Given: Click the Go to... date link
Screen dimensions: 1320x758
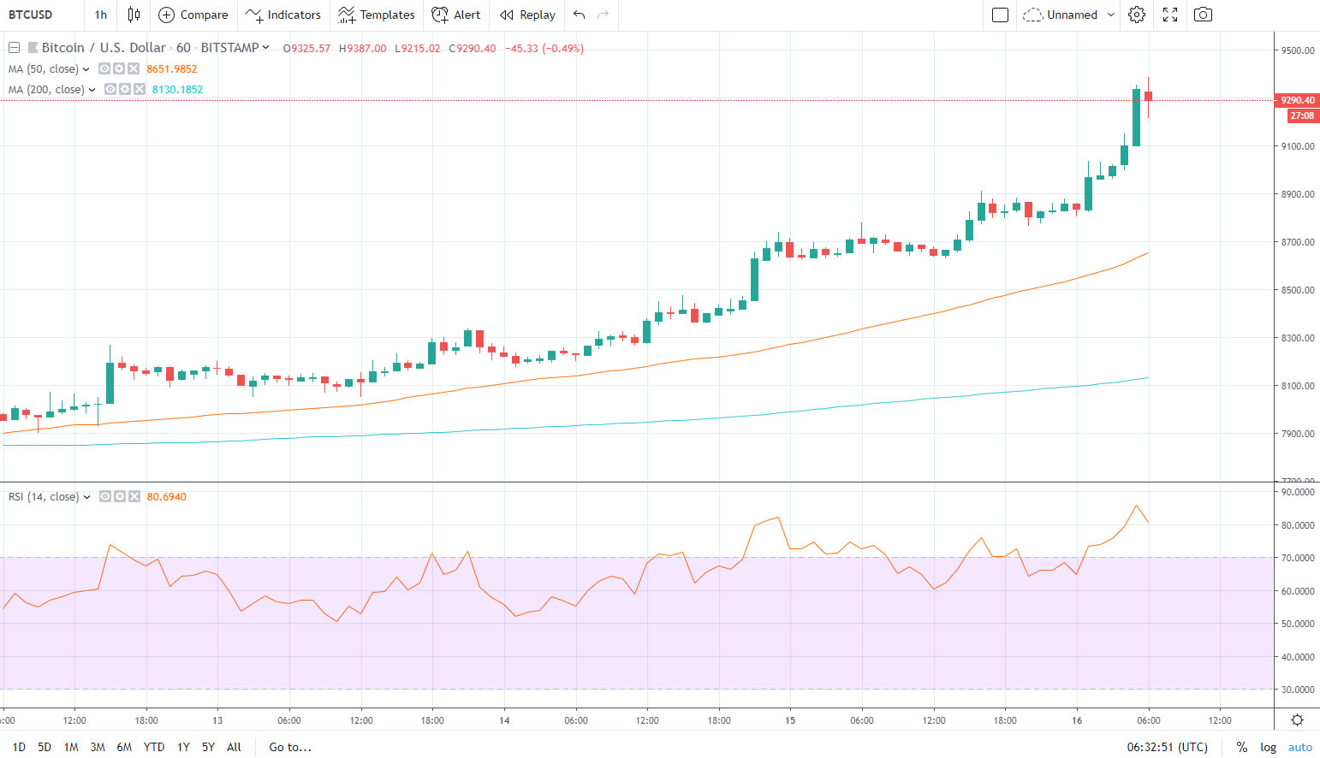Looking at the screenshot, I should [289, 746].
